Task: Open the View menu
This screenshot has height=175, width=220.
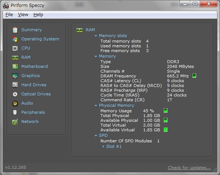Action: [x=23, y=15]
